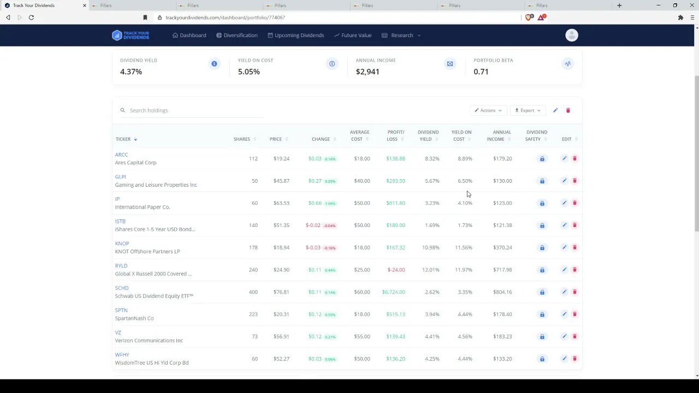Switch to the last Pillars browser tab
The width and height of the screenshot is (699, 393).
pos(568,5)
